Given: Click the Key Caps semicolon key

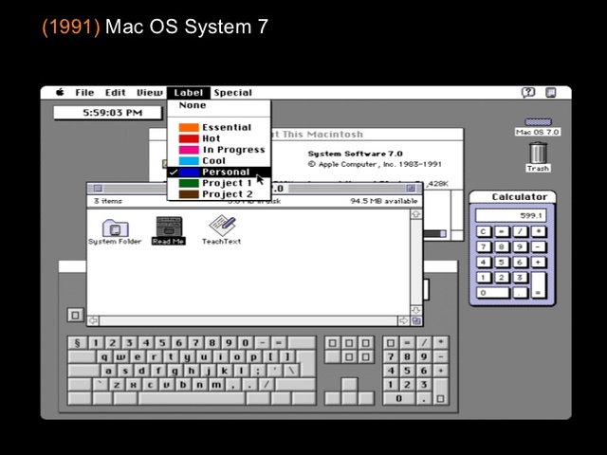Looking at the screenshot, I should [x=257, y=371].
